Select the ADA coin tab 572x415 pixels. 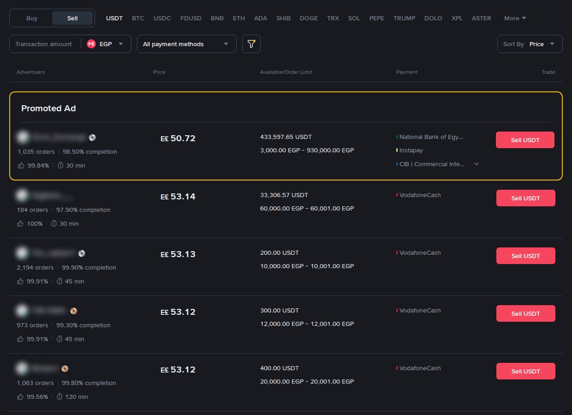pyautogui.click(x=261, y=18)
